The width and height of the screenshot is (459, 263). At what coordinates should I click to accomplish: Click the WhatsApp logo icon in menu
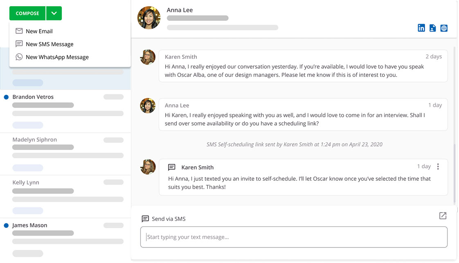[19, 57]
